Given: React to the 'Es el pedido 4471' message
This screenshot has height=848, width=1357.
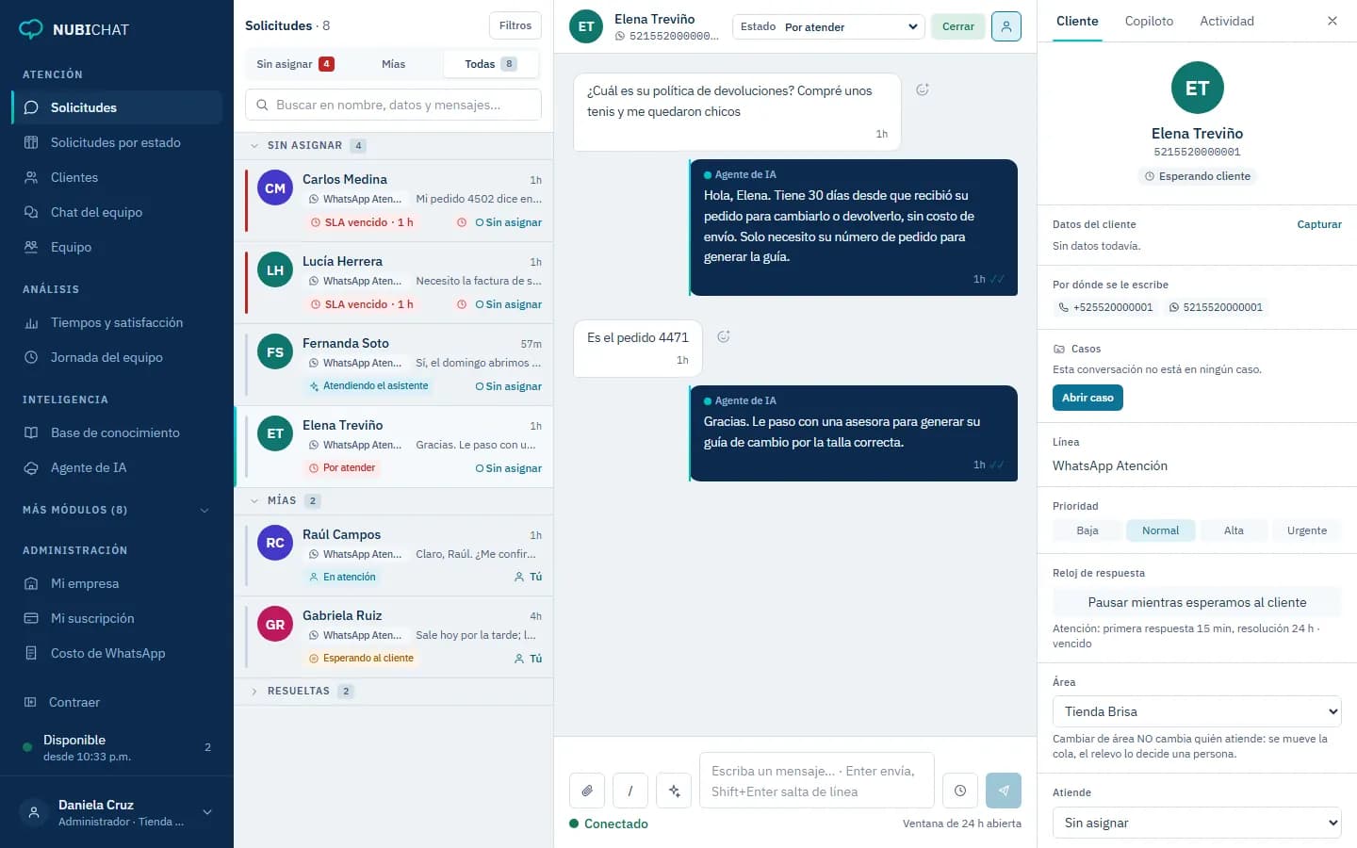Looking at the screenshot, I should click(724, 336).
